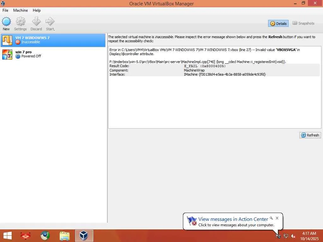Create a new VM with New icon
This screenshot has width=323, height=242.
6,21
